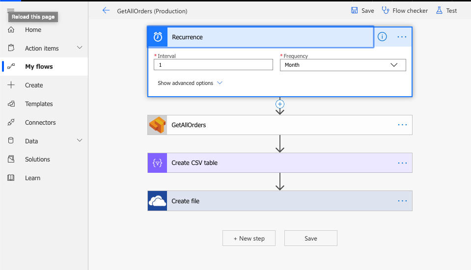Go to Connectors in the sidebar
The width and height of the screenshot is (471, 270).
(40, 122)
